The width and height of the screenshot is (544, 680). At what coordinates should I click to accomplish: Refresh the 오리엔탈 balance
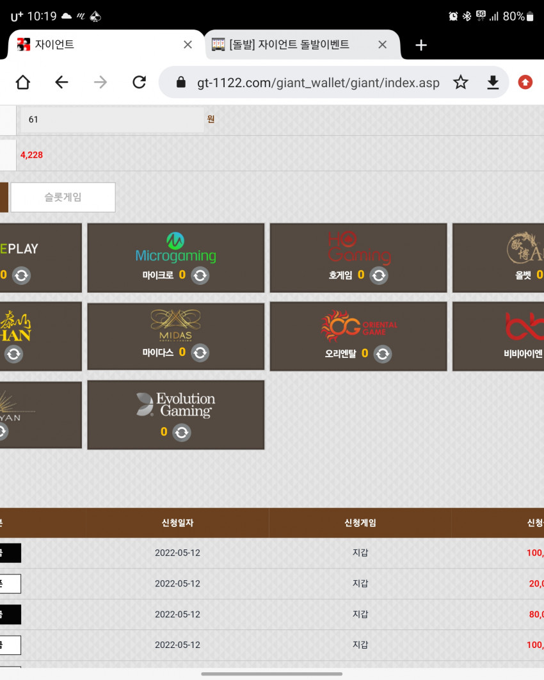383,354
